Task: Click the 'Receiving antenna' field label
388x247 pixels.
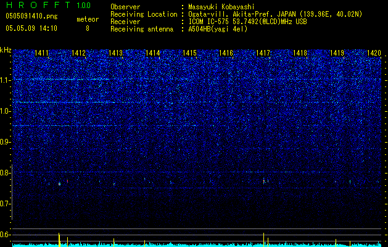Action: point(142,29)
